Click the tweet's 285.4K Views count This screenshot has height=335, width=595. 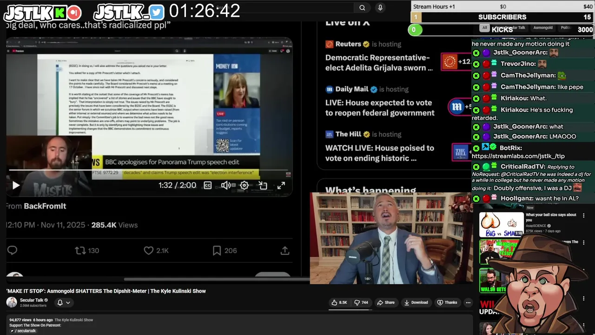[x=114, y=225]
